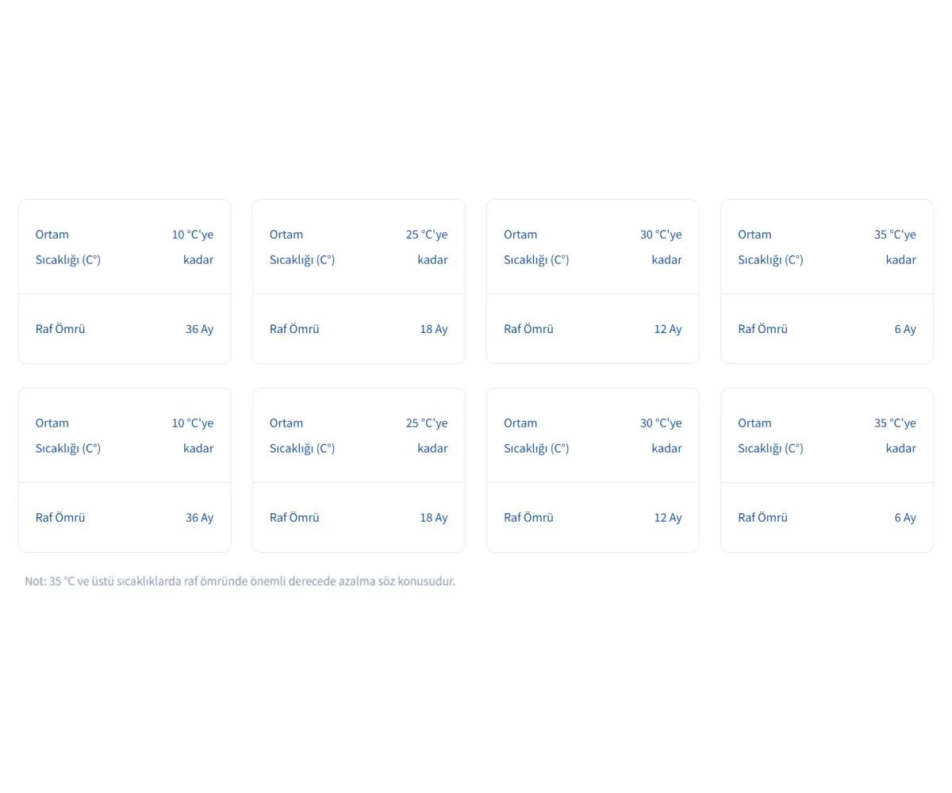The width and height of the screenshot is (952, 793).
Task: Click the '30 °C'ye kadar' value in the bottom row
Action: point(661,435)
